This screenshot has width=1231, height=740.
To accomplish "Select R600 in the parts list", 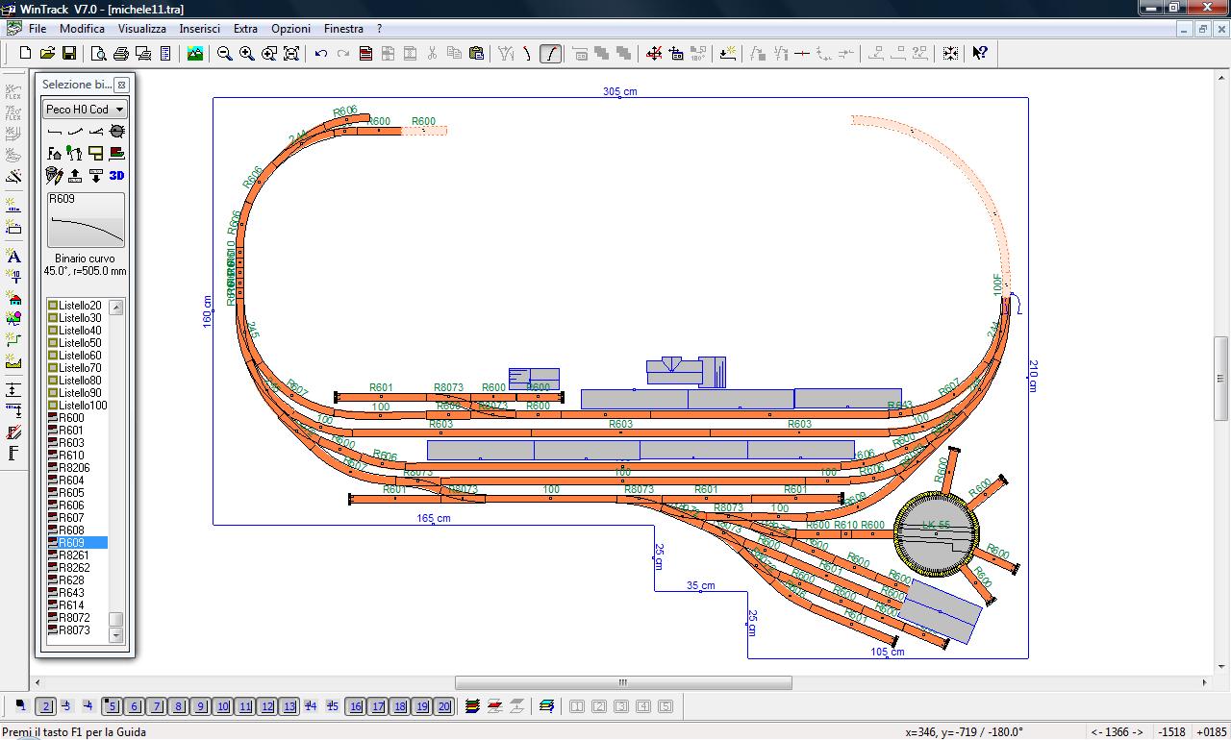I will tap(66, 418).
